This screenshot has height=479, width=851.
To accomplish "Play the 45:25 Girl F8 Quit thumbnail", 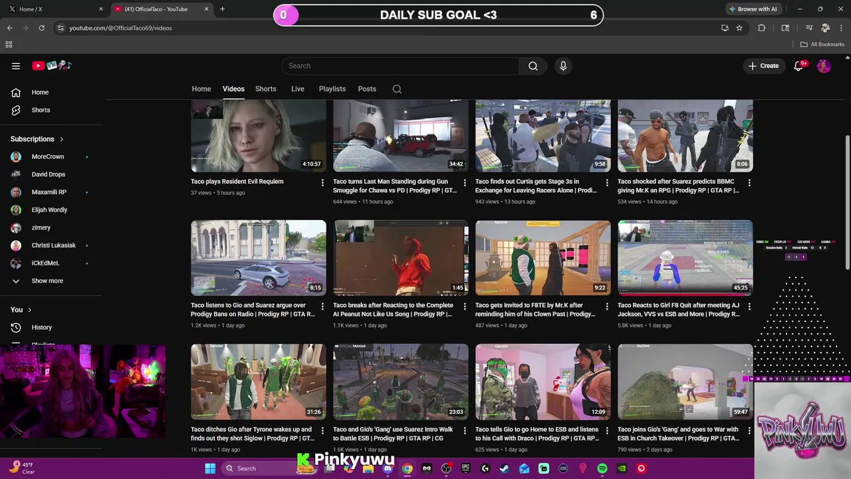I will pos(685,258).
